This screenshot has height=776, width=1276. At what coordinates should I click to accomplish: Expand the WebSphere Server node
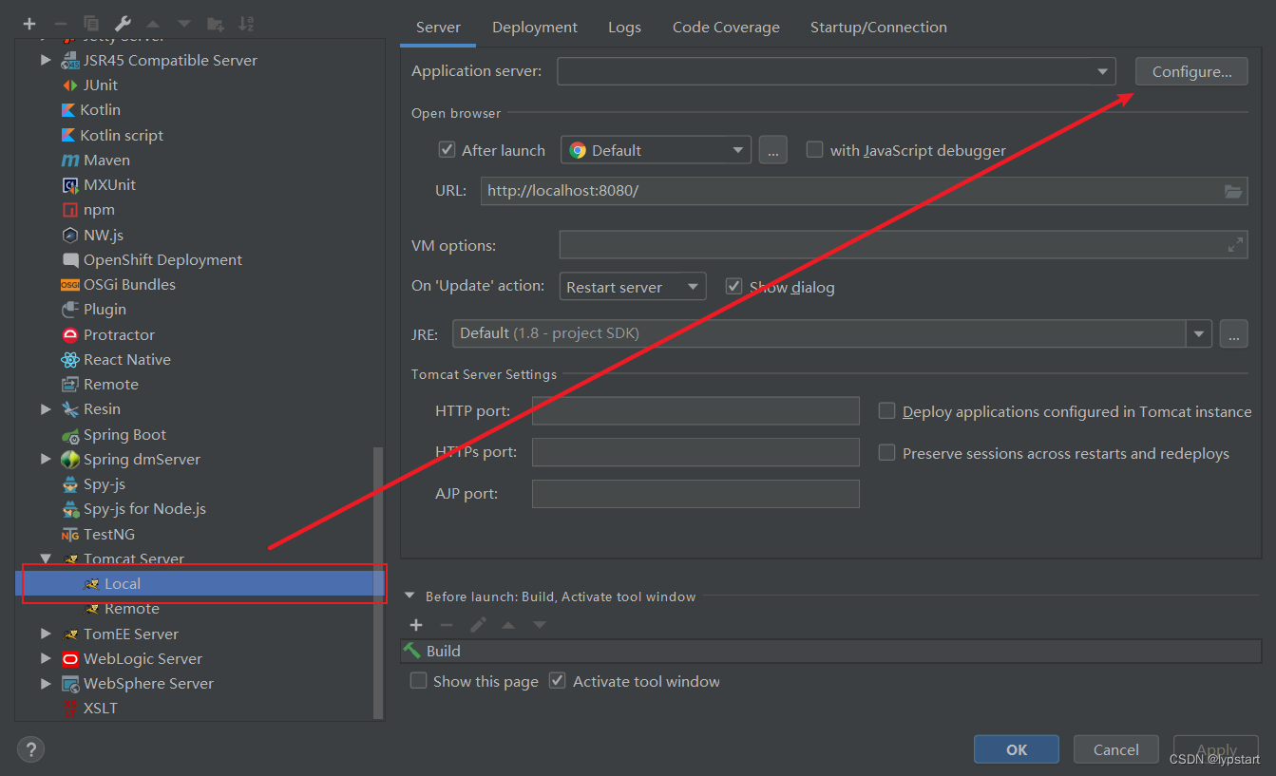click(x=46, y=683)
